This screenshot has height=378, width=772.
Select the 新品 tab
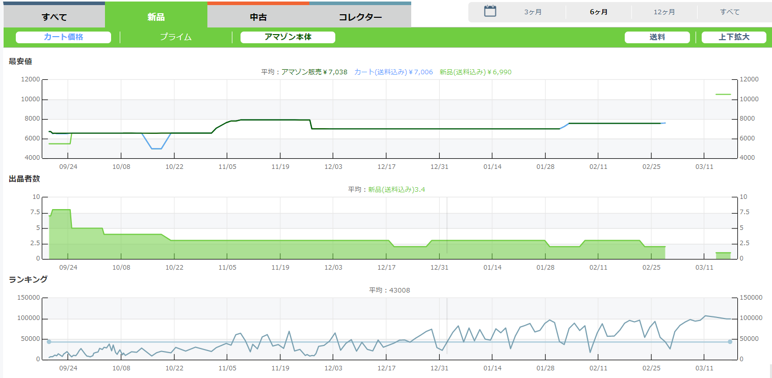[156, 17]
